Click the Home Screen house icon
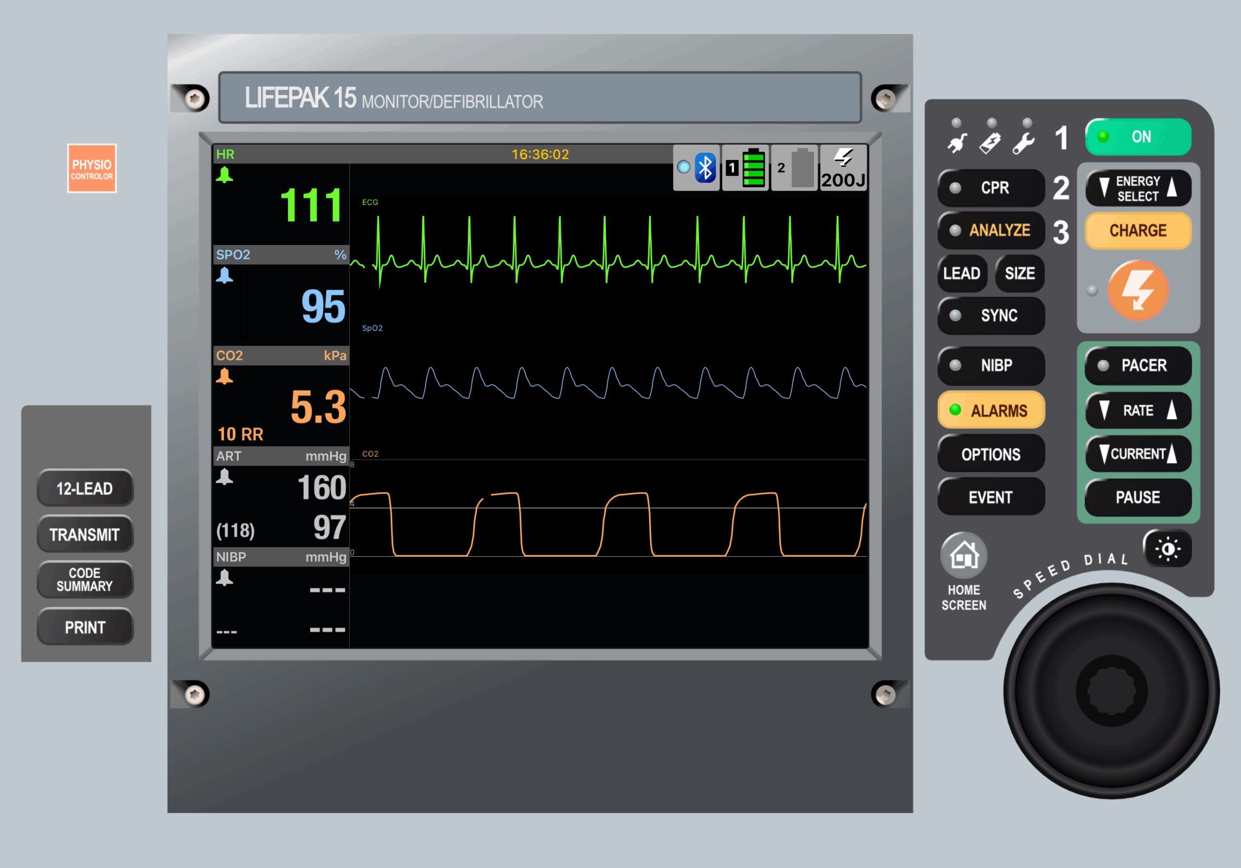Screen dimensions: 1241x868 [x=964, y=555]
